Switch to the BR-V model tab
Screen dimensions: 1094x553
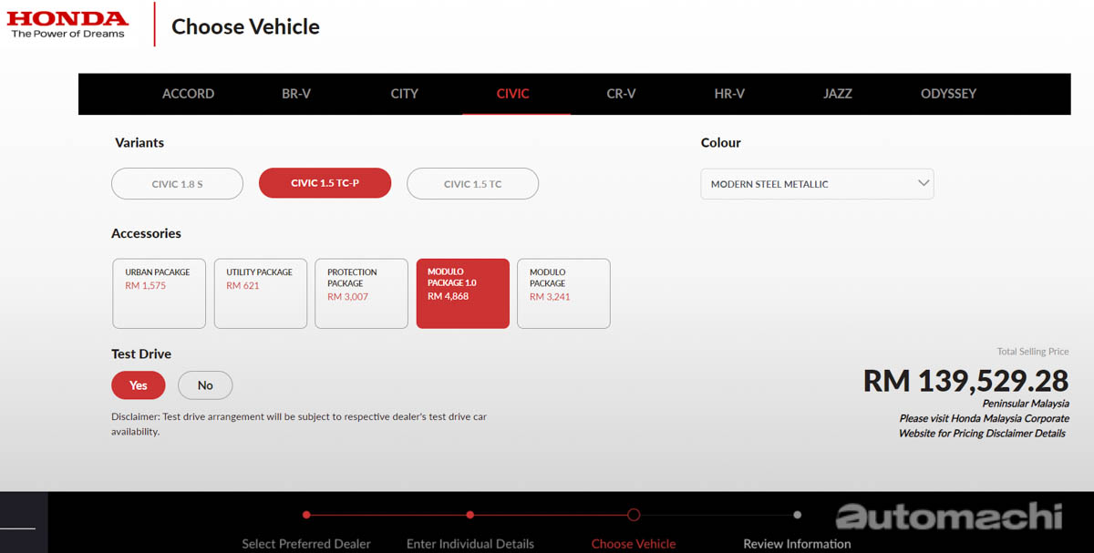tap(295, 94)
